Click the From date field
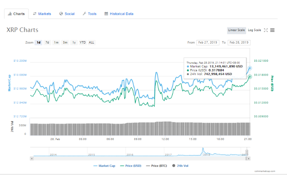This screenshot has width=287, height=176. pos(208,42)
